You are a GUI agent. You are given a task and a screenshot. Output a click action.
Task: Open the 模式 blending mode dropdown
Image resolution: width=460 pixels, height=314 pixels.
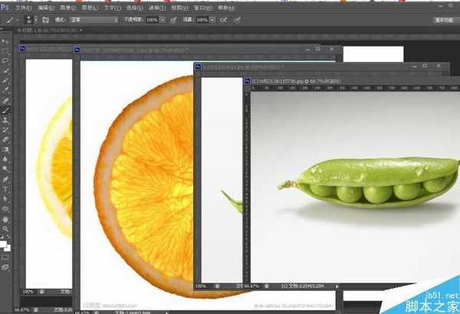pyautogui.click(x=90, y=20)
